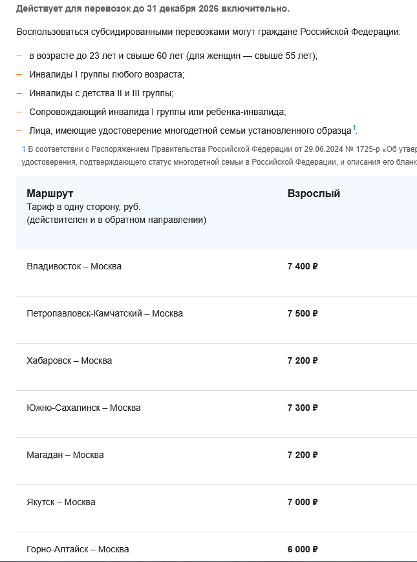Click the Маршрут column header
This screenshot has width=417, height=562.
(50, 194)
